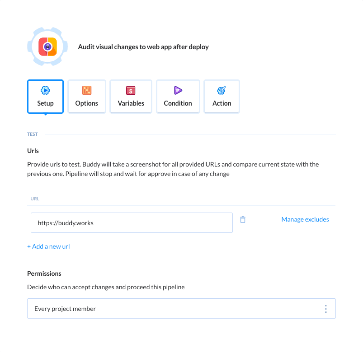Click the Options puzzle icon

tap(86, 90)
